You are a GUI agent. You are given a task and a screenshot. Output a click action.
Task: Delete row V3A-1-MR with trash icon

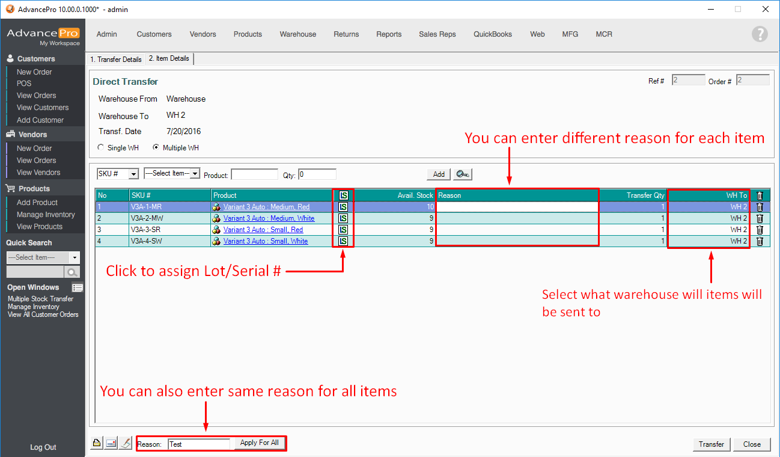pos(760,207)
